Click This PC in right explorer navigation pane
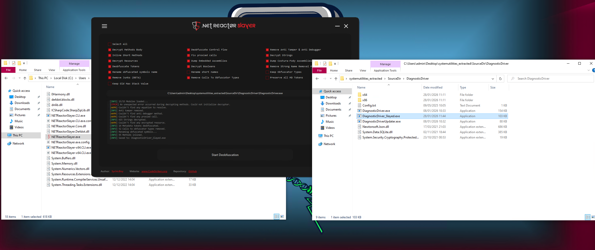This screenshot has height=250, width=595. point(329,136)
